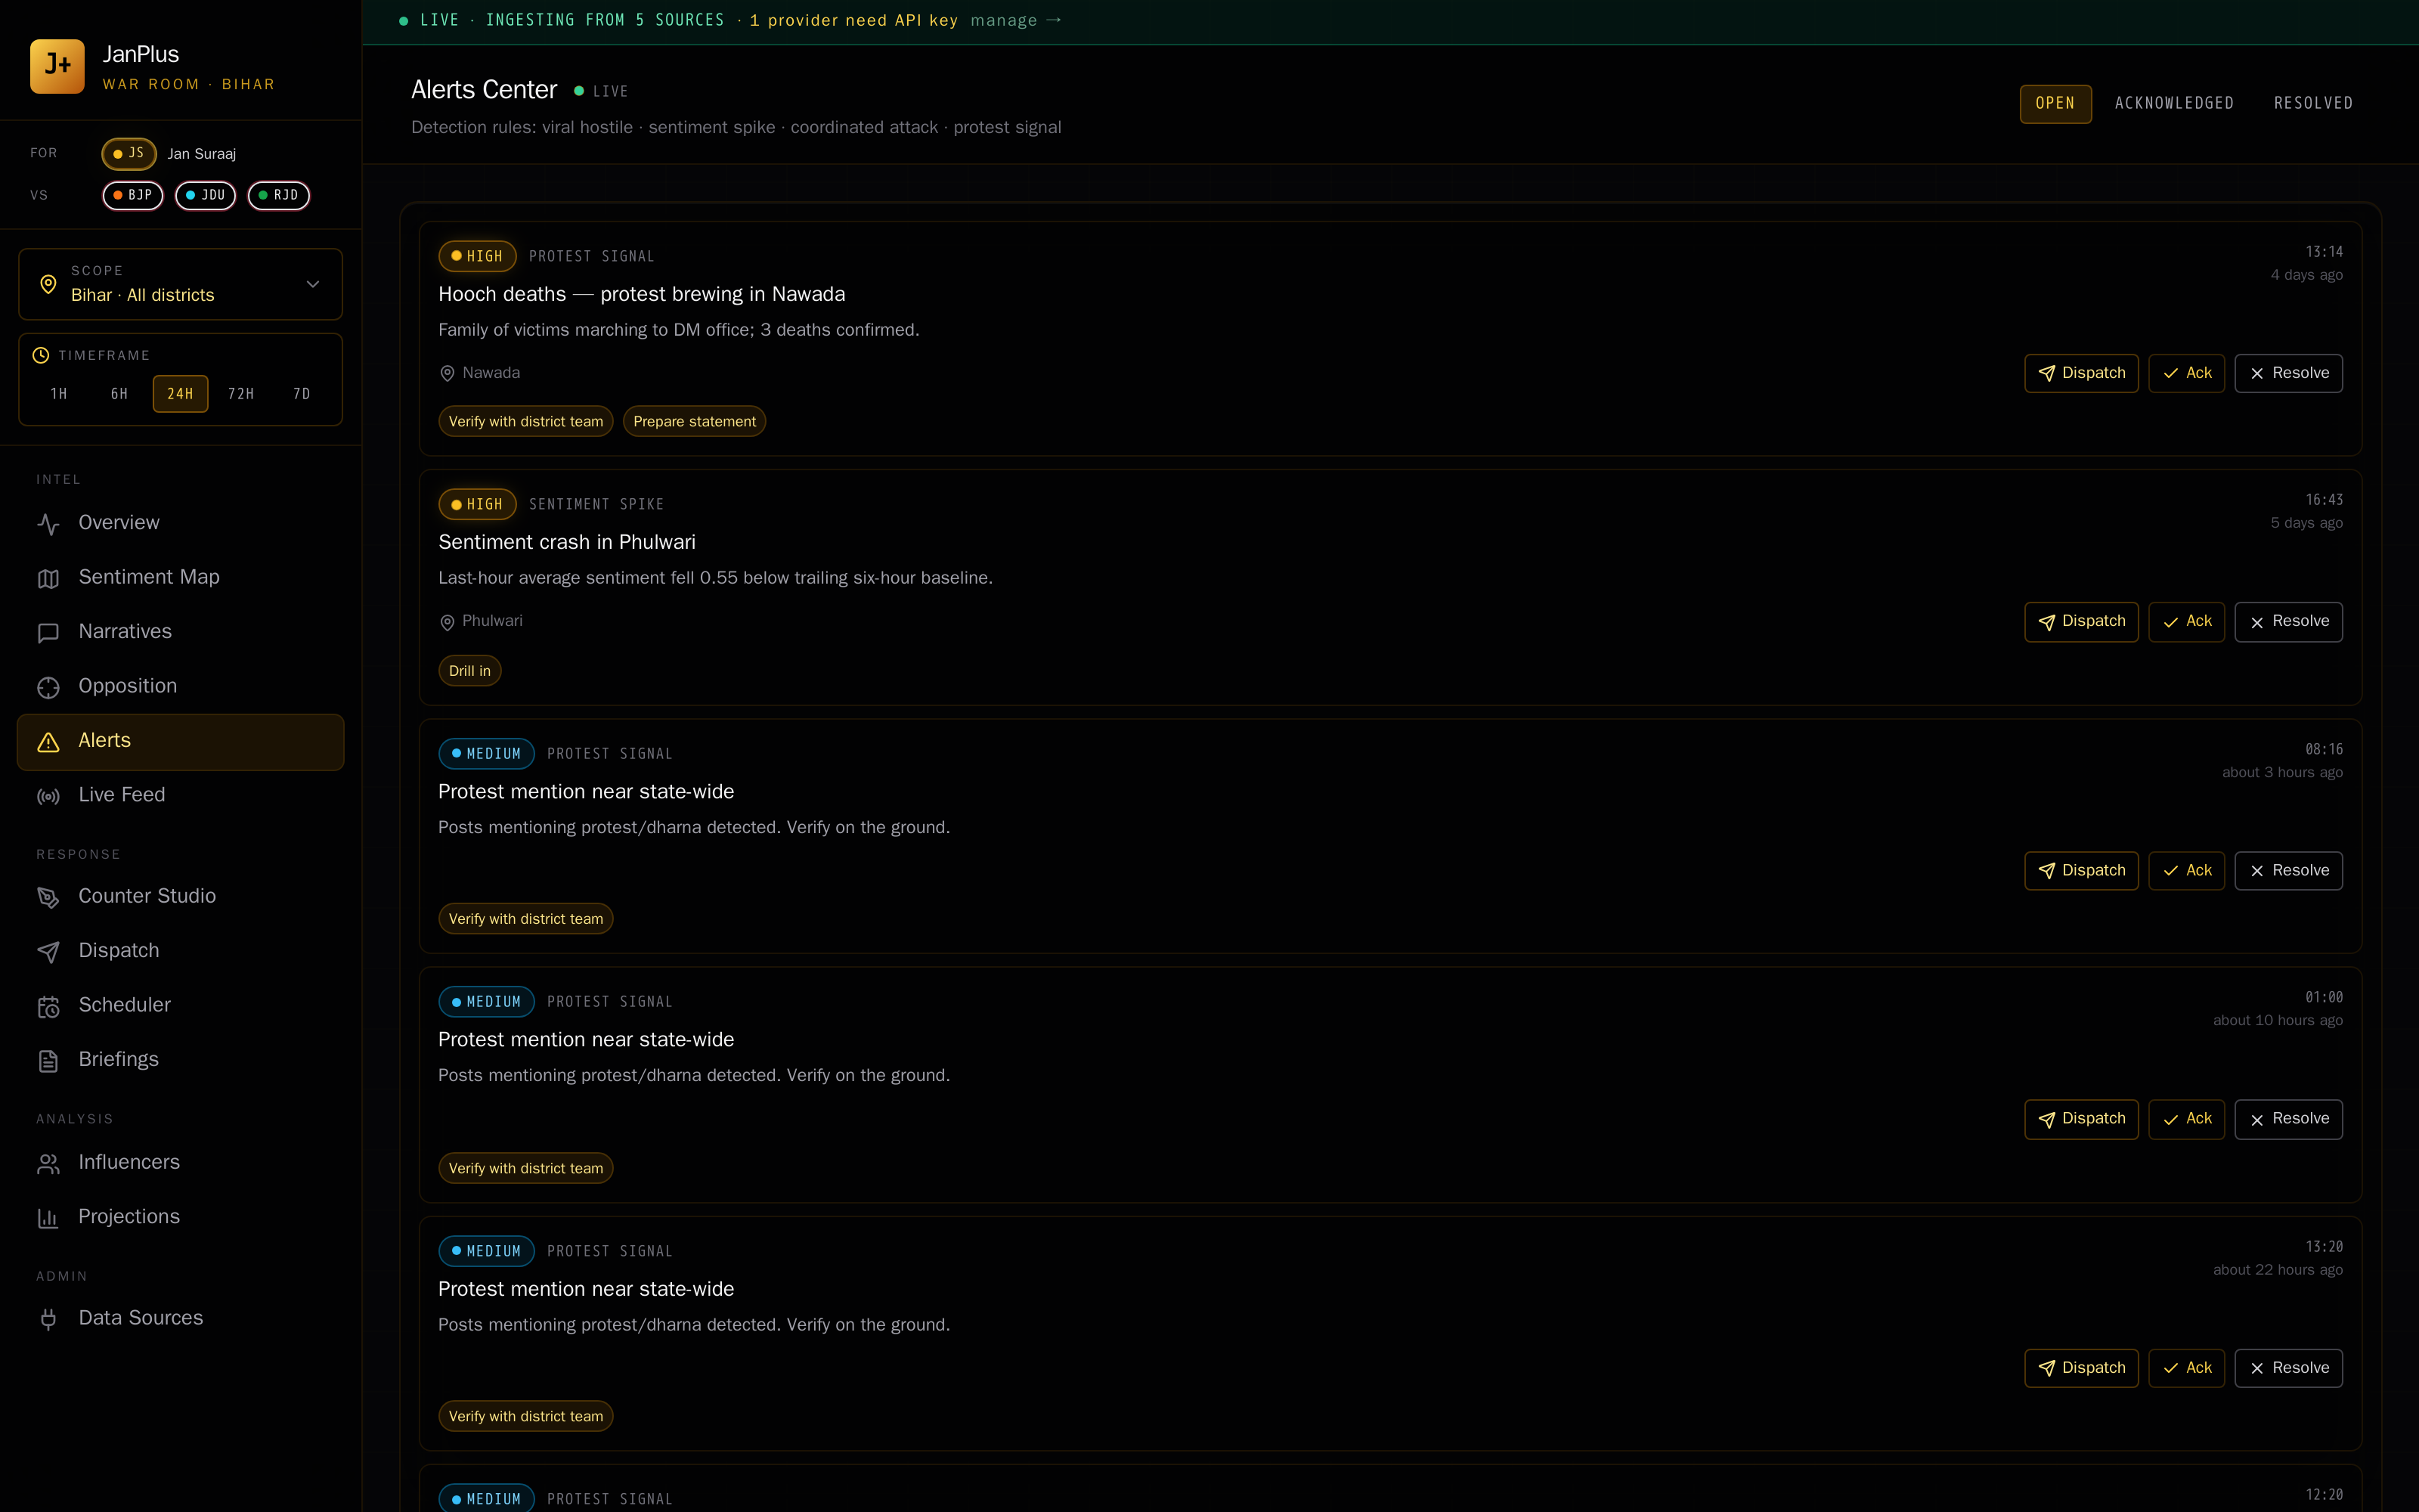Screen dimensions: 2419x1512
Task: Click Verify with district team under Hooch deaths
Action: tap(526, 422)
